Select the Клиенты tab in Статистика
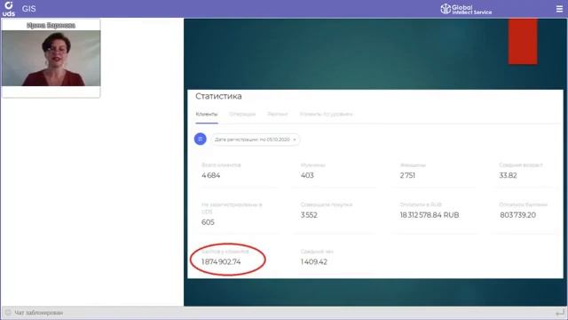This screenshot has width=568, height=320. point(207,115)
